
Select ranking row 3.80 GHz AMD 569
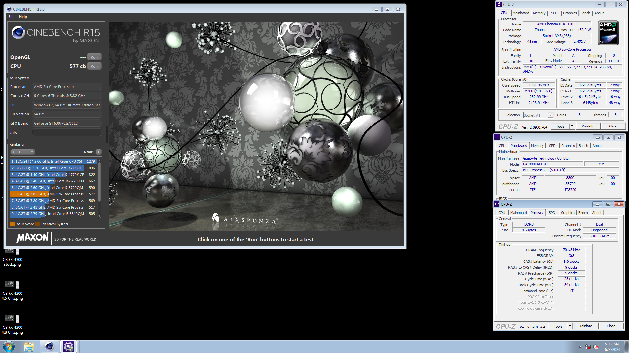(53, 201)
